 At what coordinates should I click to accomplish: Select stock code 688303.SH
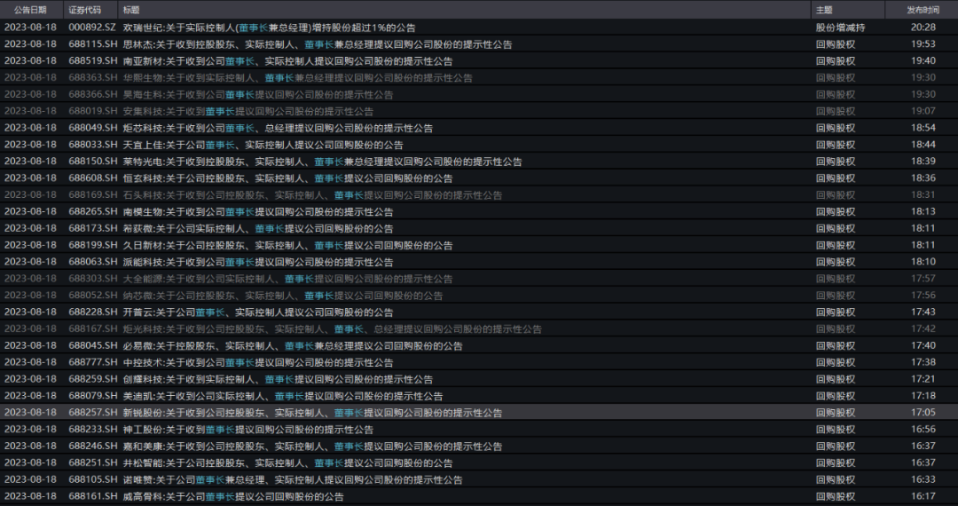93,279
